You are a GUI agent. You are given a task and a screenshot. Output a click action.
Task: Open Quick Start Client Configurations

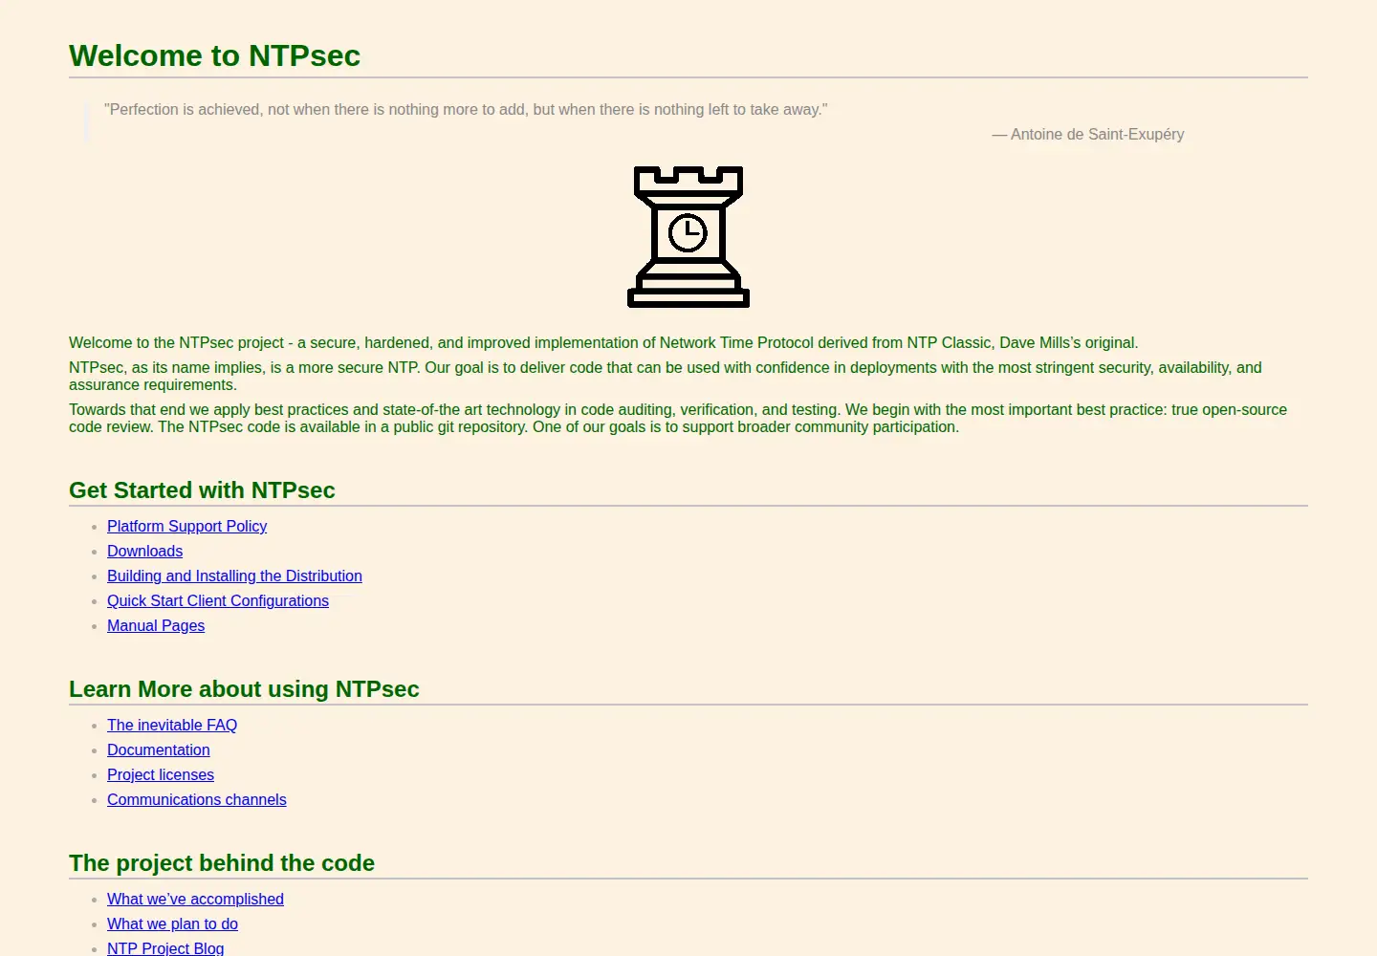coord(218,600)
